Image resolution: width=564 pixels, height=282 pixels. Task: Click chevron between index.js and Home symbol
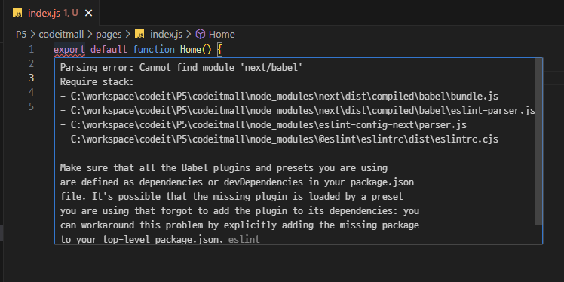click(189, 35)
